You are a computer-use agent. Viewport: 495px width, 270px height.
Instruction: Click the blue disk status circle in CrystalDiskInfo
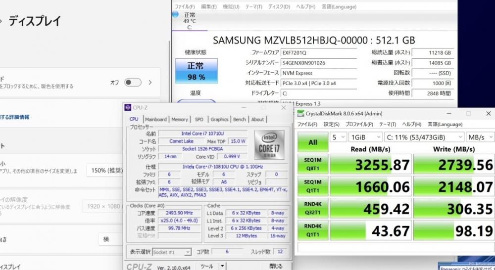click(x=175, y=14)
